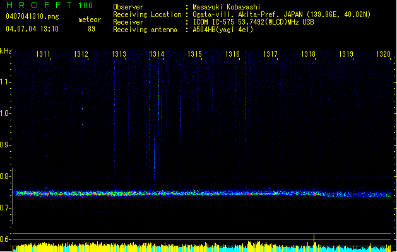Click the Observer field label
This screenshot has height=252, width=397.
click(x=128, y=7)
